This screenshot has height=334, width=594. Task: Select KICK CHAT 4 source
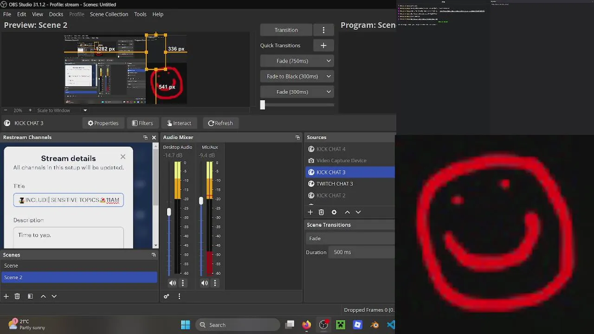350,149
